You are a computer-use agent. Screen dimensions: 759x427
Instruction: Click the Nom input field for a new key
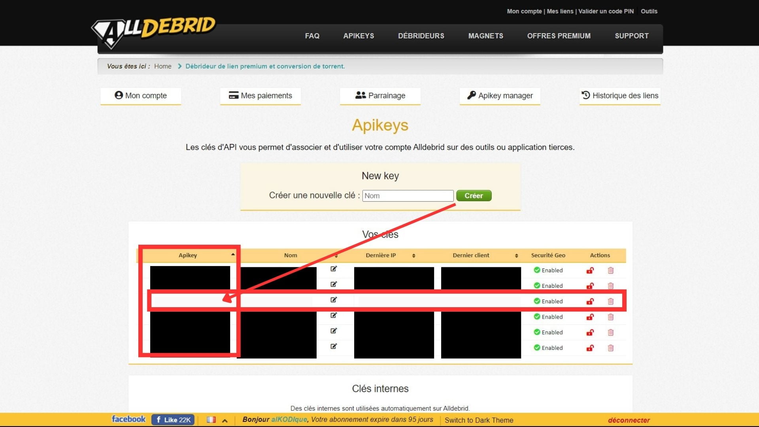408,195
